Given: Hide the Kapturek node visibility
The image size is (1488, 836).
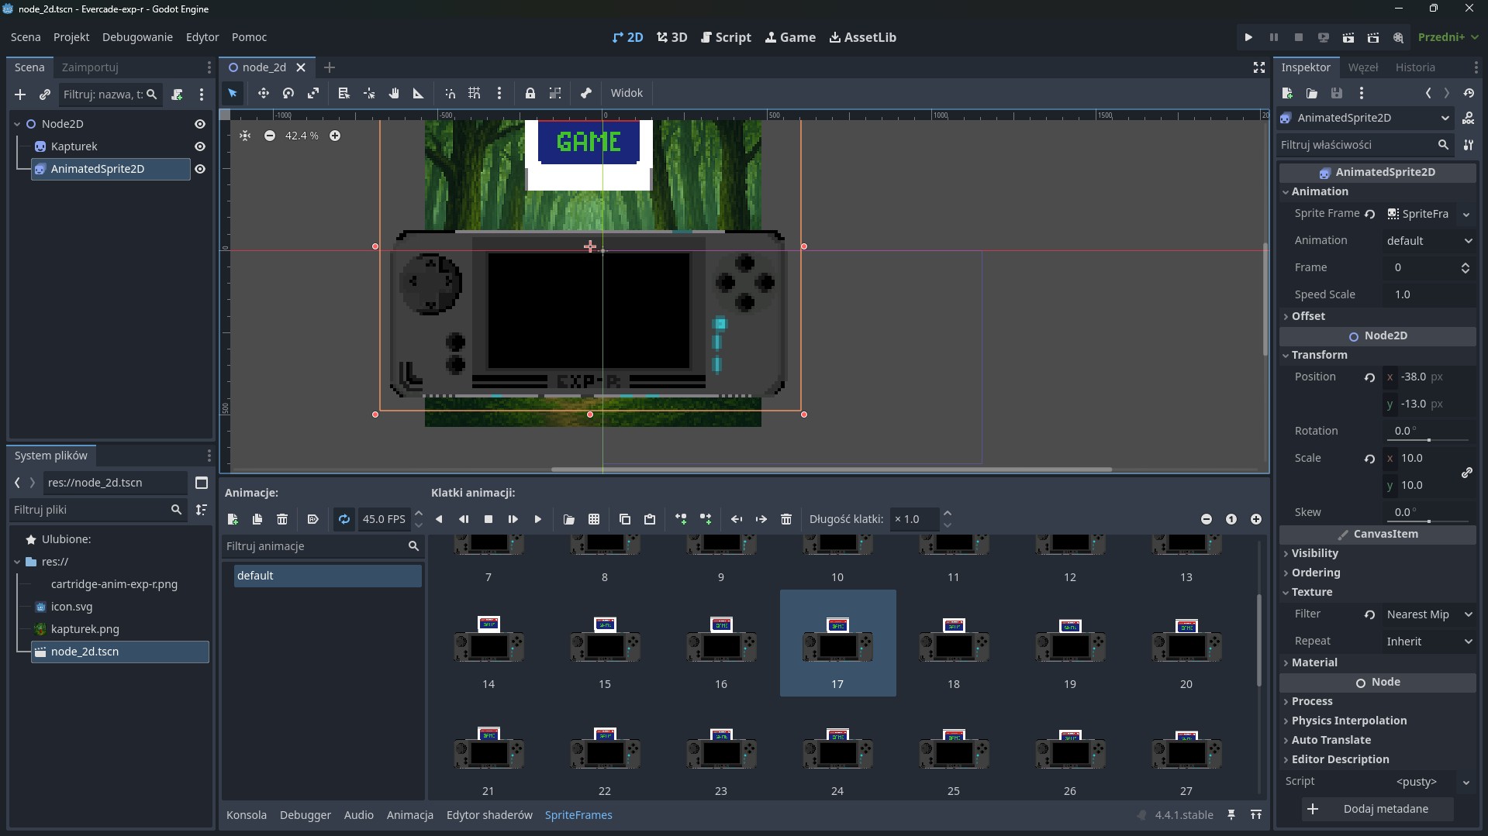Looking at the screenshot, I should coord(200,146).
